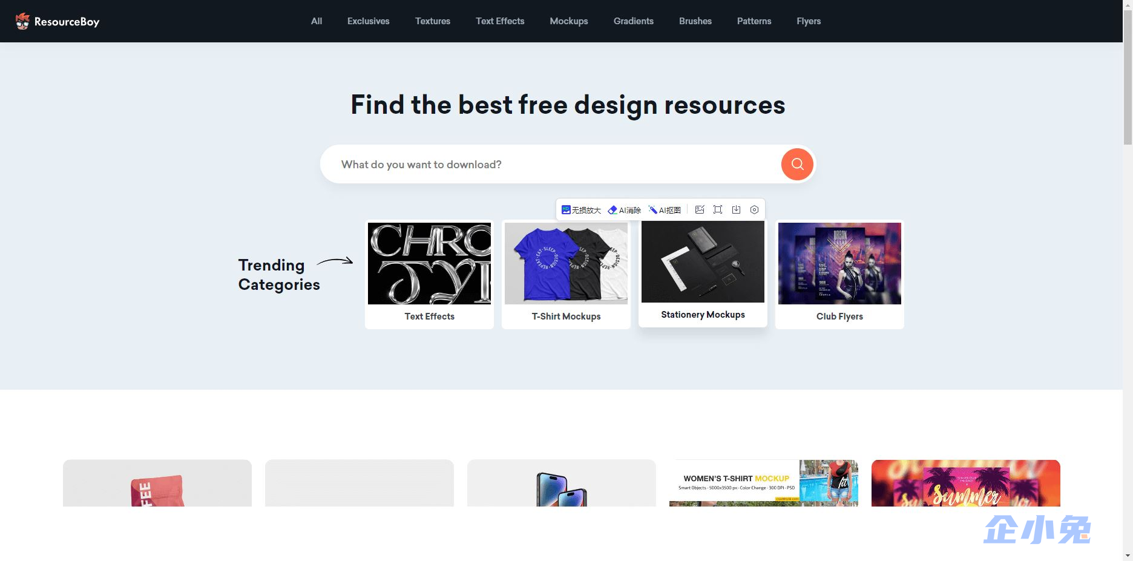Navigate to Flyers in the top menu
The height and width of the screenshot is (561, 1133).
[x=809, y=21]
